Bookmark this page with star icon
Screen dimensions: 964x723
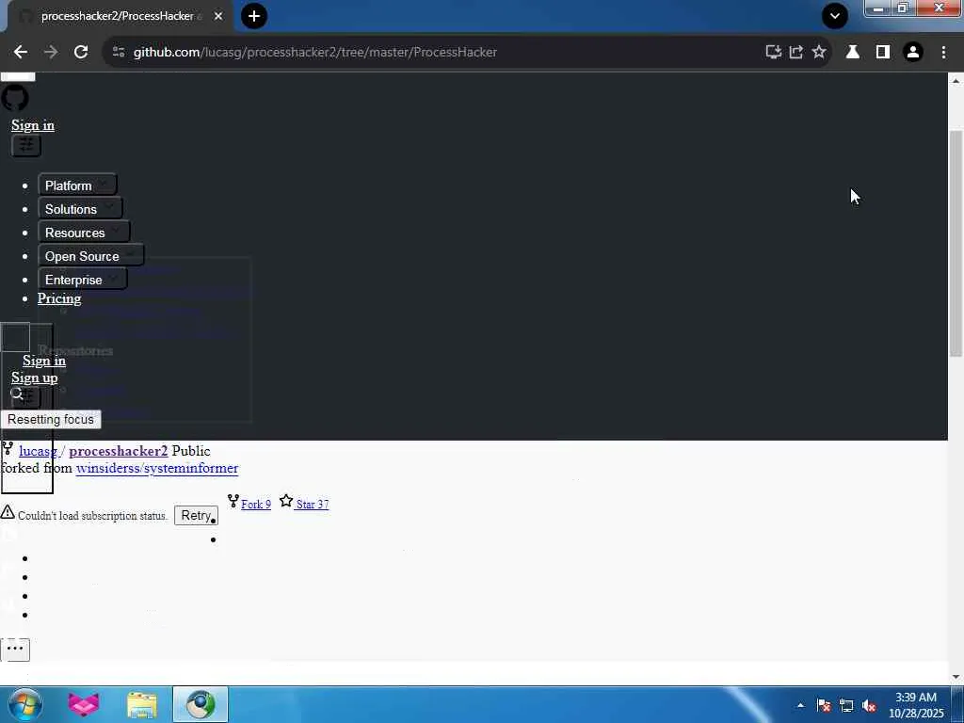coord(819,53)
